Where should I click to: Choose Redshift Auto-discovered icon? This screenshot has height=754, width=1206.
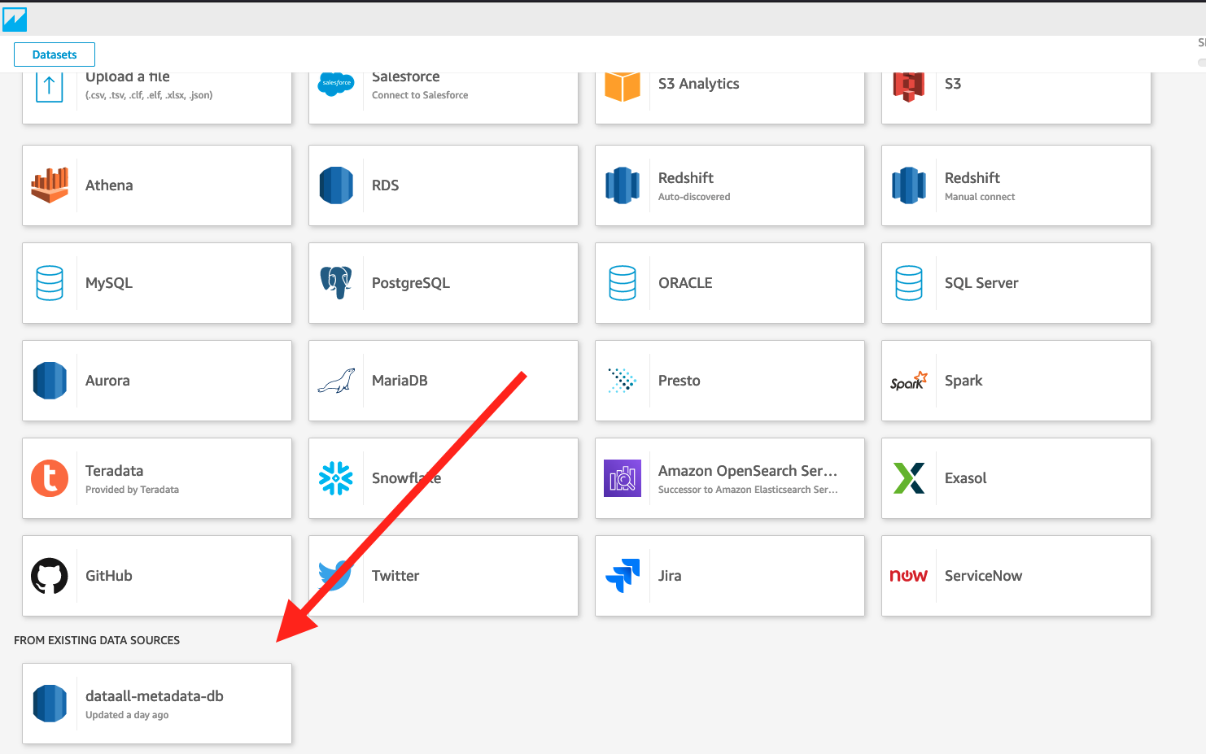coord(623,185)
